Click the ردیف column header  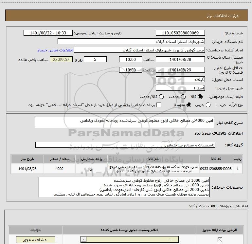(238, 159)
